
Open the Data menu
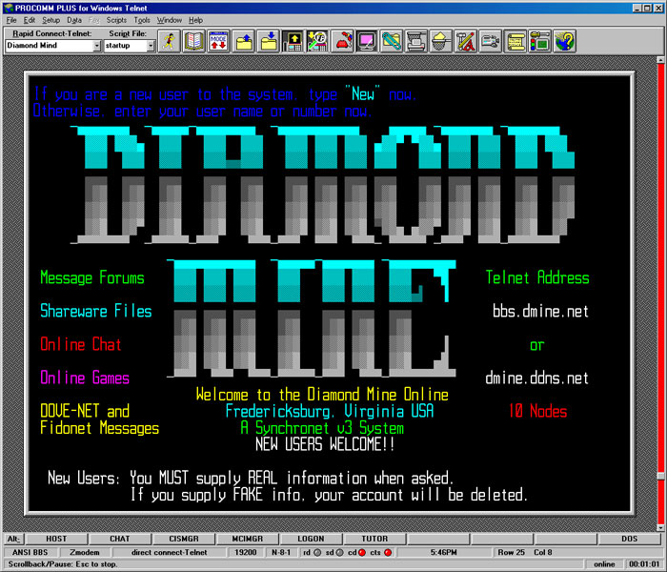click(x=74, y=20)
